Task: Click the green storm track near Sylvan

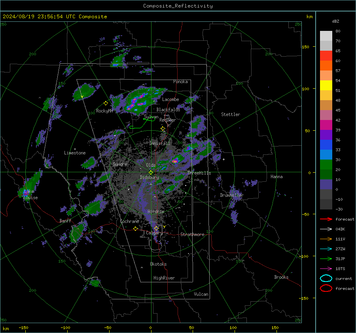Action: click(142, 123)
